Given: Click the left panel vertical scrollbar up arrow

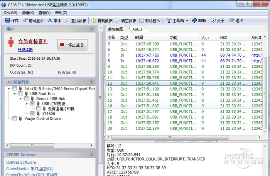Looking at the screenshot, I should click(101, 28).
